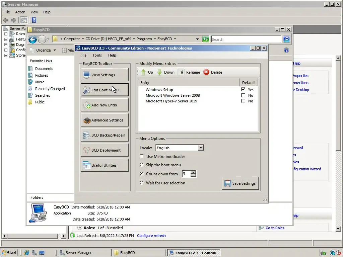Rename the selected boot entry
The image size is (343, 257).
189,72
